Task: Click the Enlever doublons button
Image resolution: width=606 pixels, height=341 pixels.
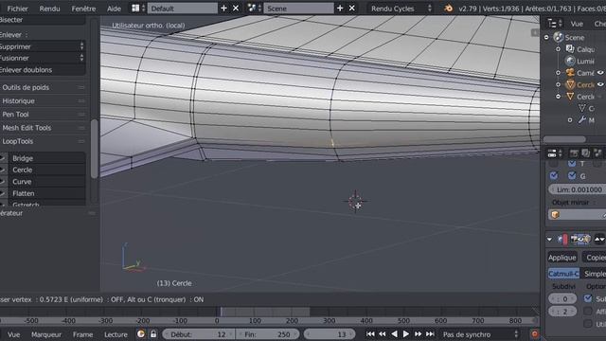Action: [42, 70]
